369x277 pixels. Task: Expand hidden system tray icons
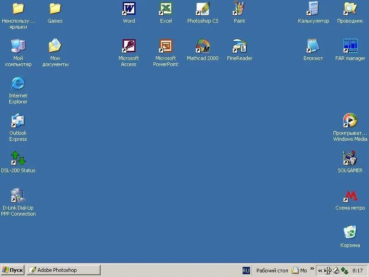(320, 271)
